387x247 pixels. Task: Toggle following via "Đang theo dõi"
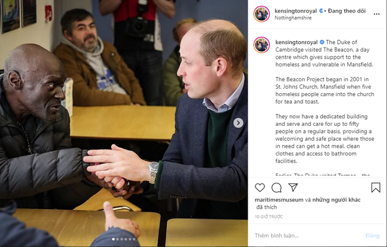(x=347, y=11)
